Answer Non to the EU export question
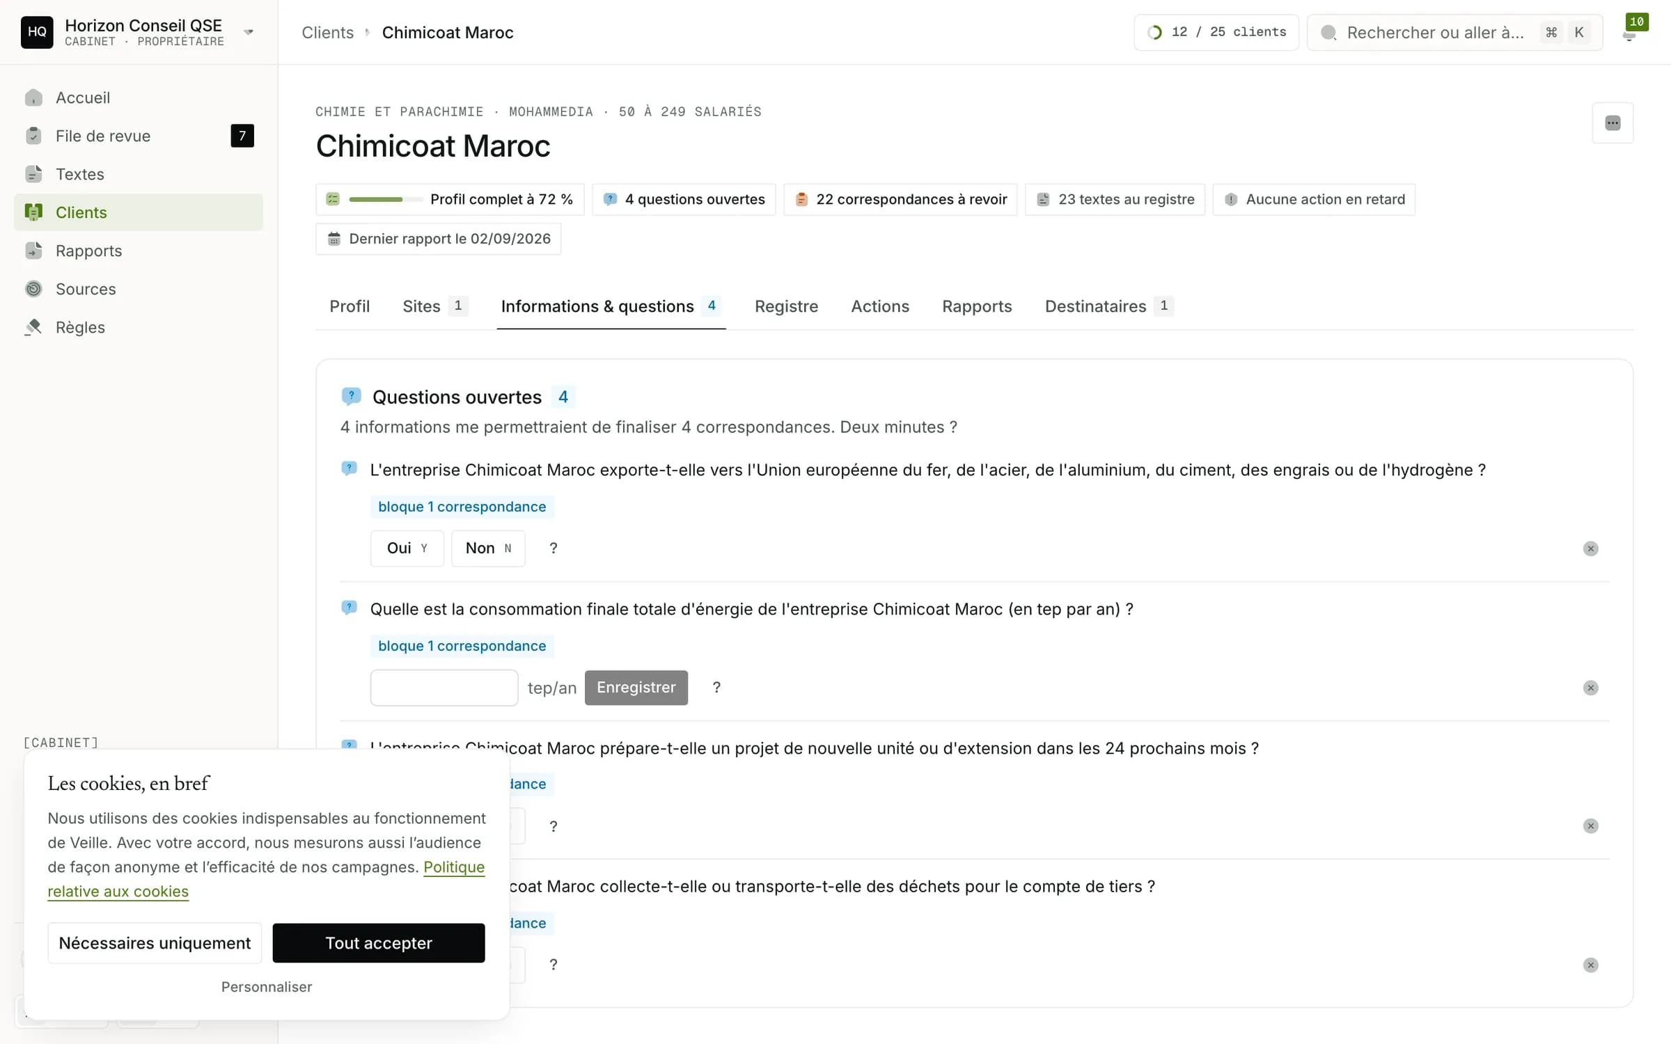Viewport: 1671px width, 1044px height. click(488, 548)
